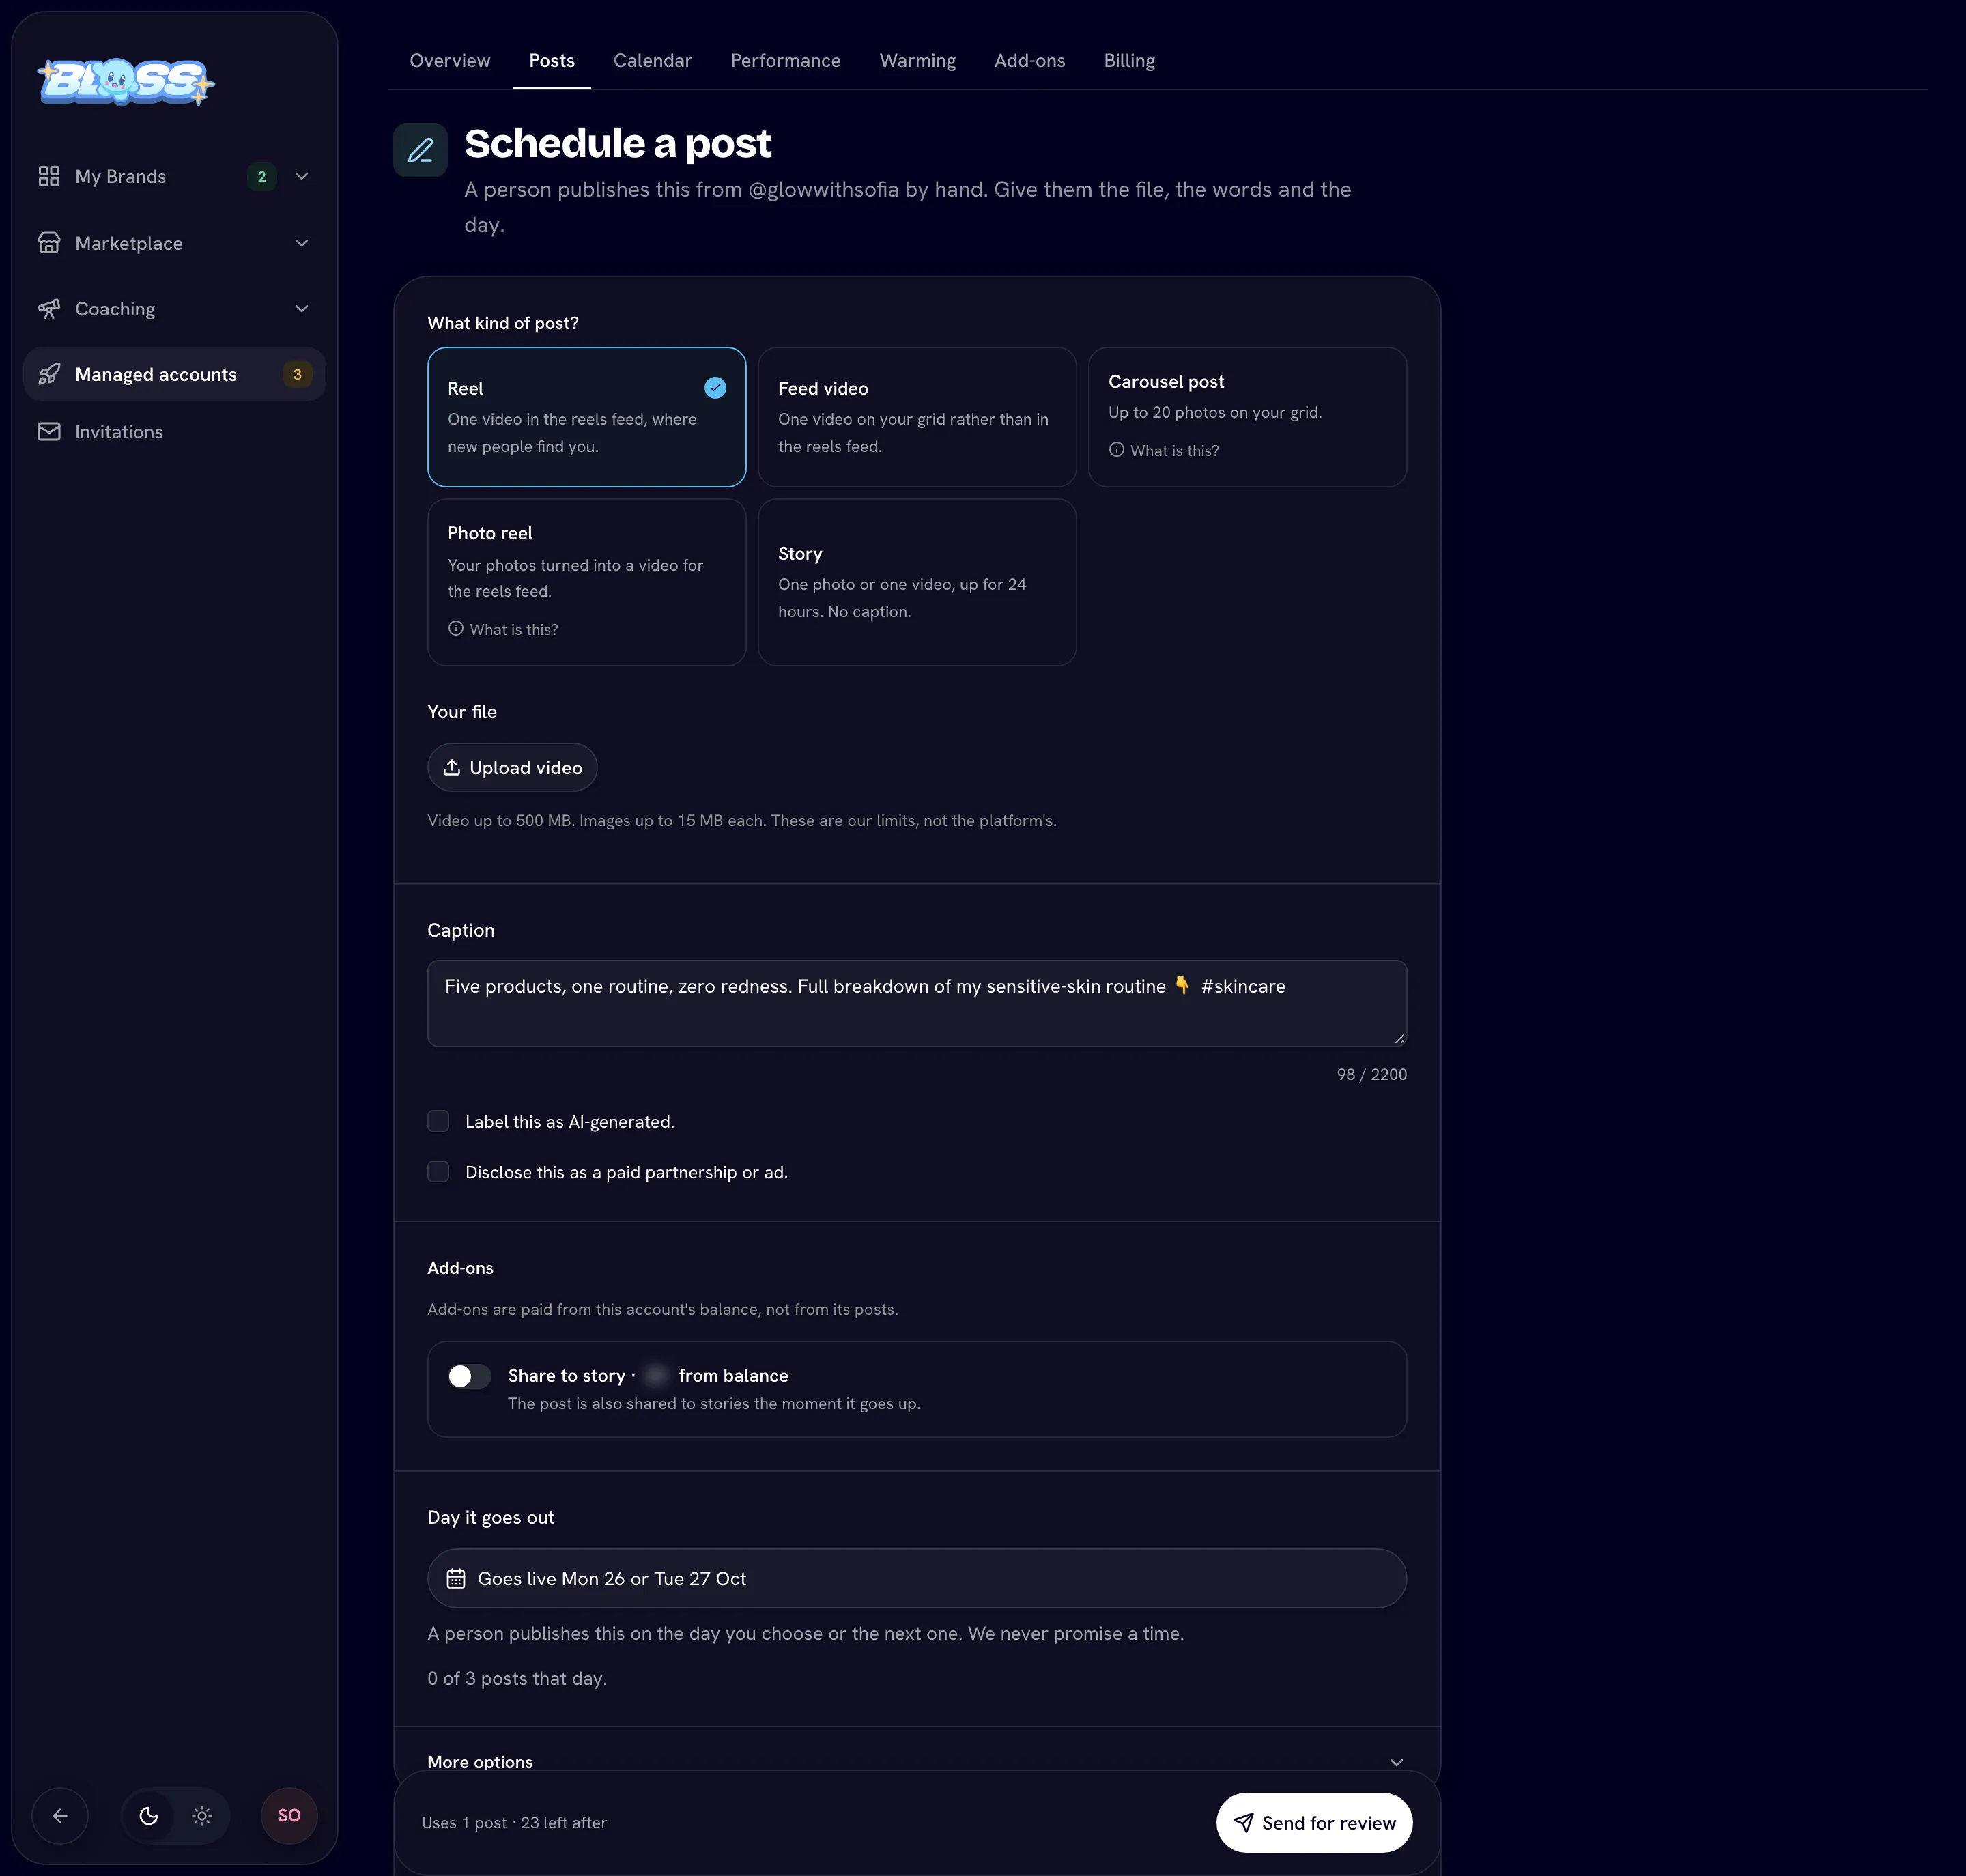This screenshot has width=1966, height=1876.
Task: Click the info icon under Photo reel
Action: [456, 629]
